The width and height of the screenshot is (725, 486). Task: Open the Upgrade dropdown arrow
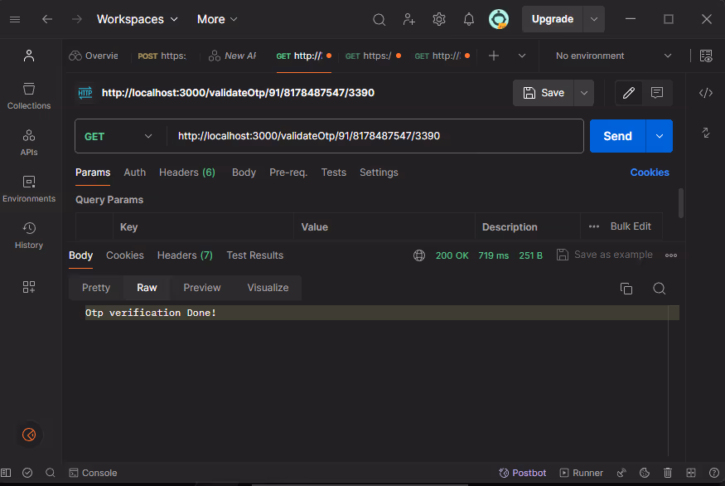[x=594, y=19]
